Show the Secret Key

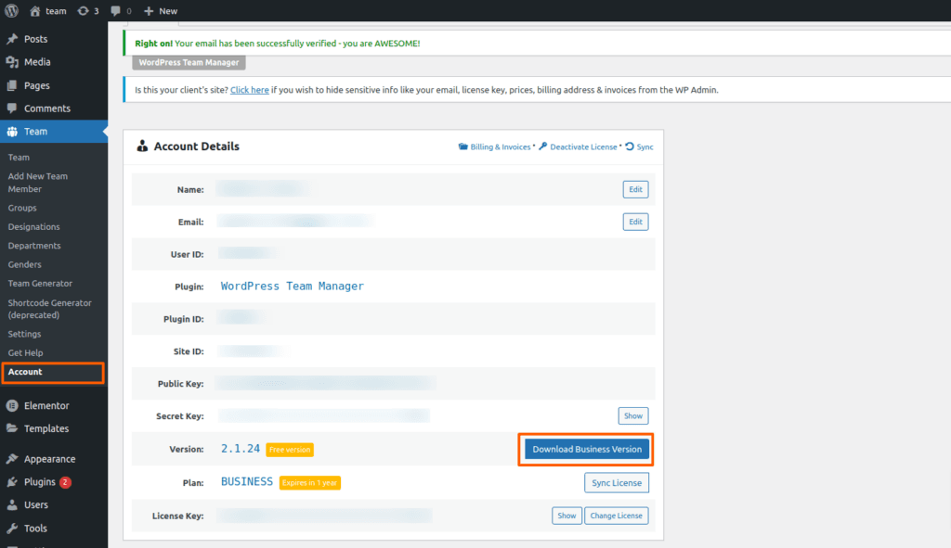click(x=633, y=416)
